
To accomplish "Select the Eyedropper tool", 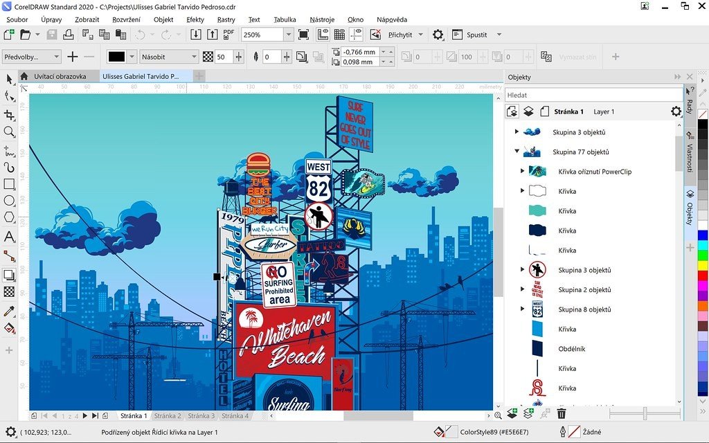I will pos(9,312).
